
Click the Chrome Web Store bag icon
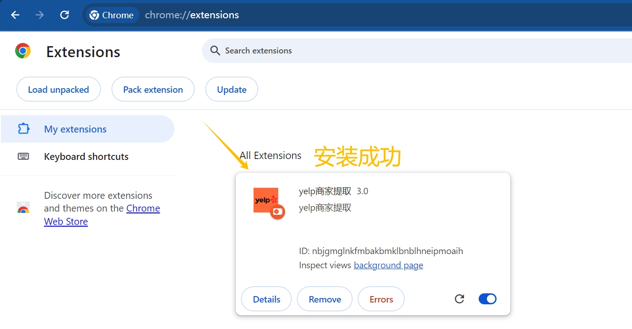pos(23,208)
